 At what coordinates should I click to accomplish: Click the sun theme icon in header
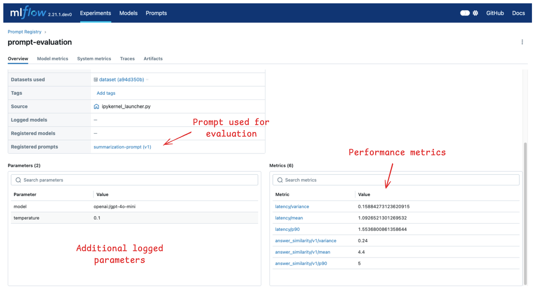(x=476, y=13)
